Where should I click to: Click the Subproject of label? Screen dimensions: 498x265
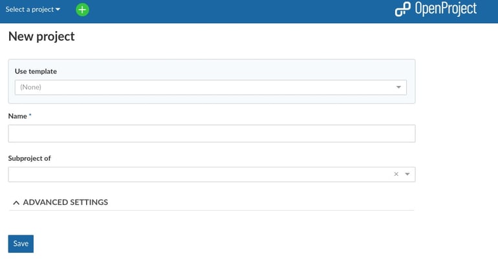click(30, 158)
